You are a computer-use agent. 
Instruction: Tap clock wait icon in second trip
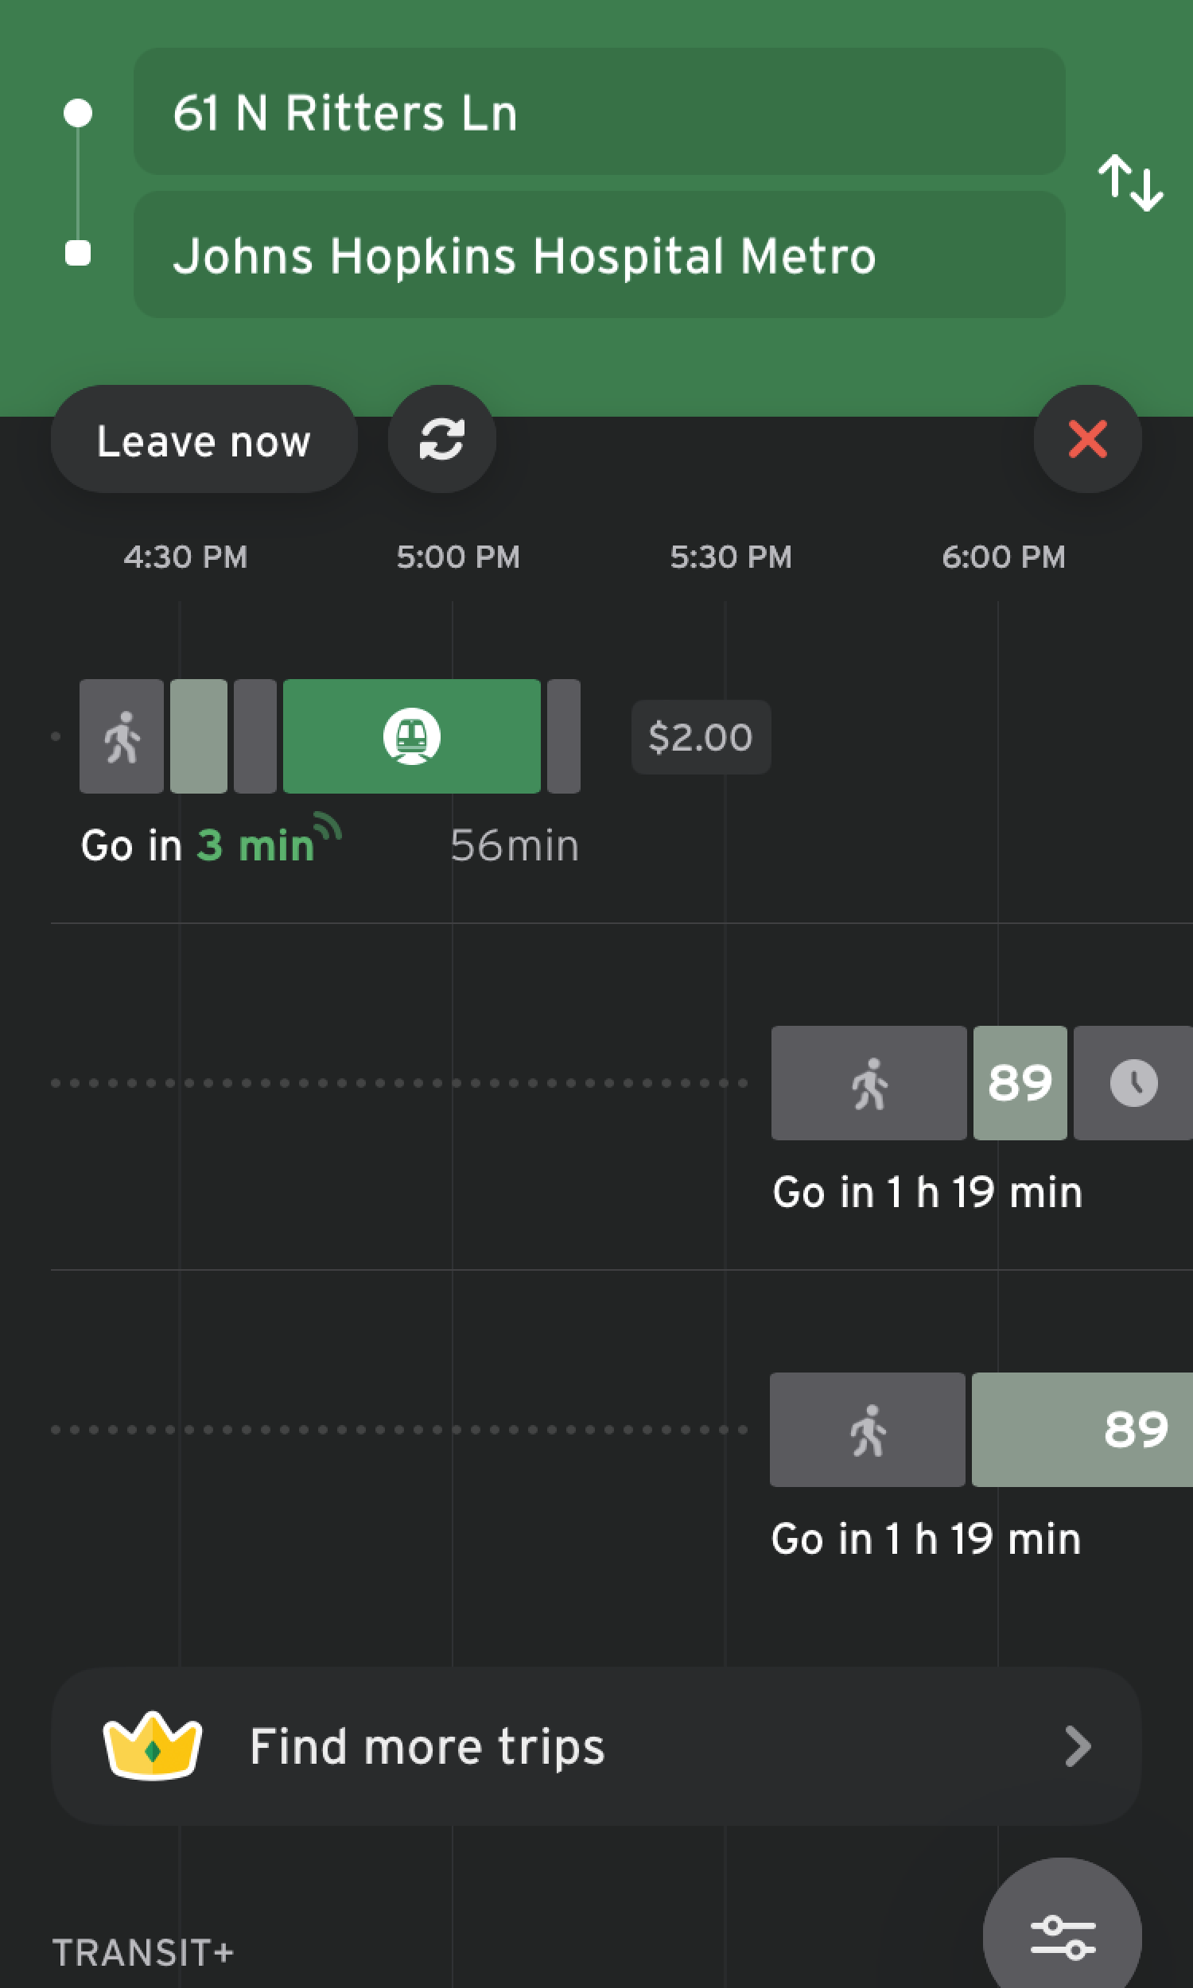[x=1133, y=1082]
